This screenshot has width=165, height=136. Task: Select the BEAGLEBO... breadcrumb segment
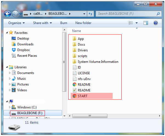click(x=58, y=14)
